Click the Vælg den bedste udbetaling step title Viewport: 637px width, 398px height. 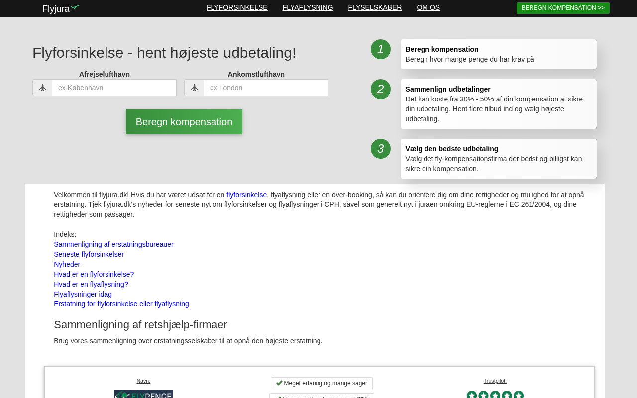tap(452, 149)
